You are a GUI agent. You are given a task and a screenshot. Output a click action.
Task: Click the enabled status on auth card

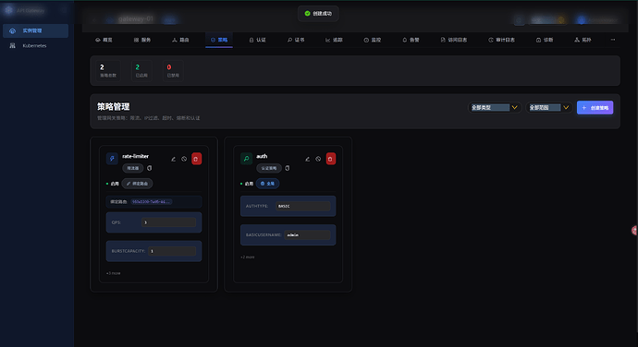[247, 184]
